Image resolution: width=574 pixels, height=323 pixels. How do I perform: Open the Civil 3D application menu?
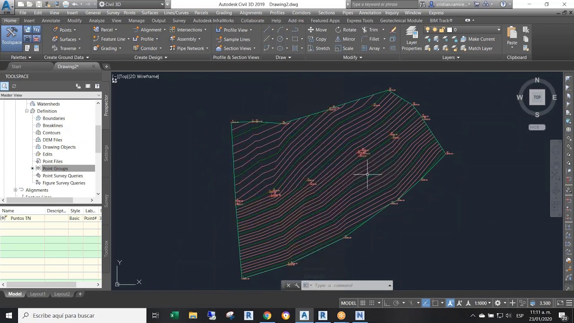[x=6, y=6]
